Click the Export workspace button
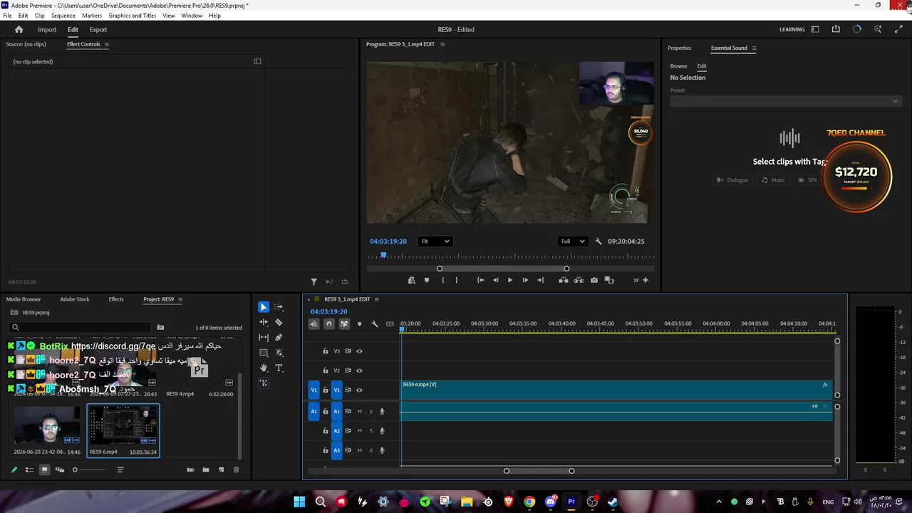 click(98, 29)
